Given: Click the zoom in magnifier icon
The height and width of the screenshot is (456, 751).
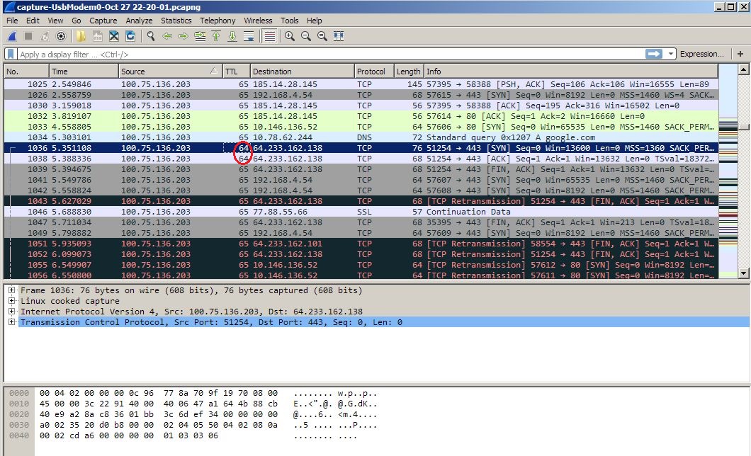Looking at the screenshot, I should tap(290, 36).
